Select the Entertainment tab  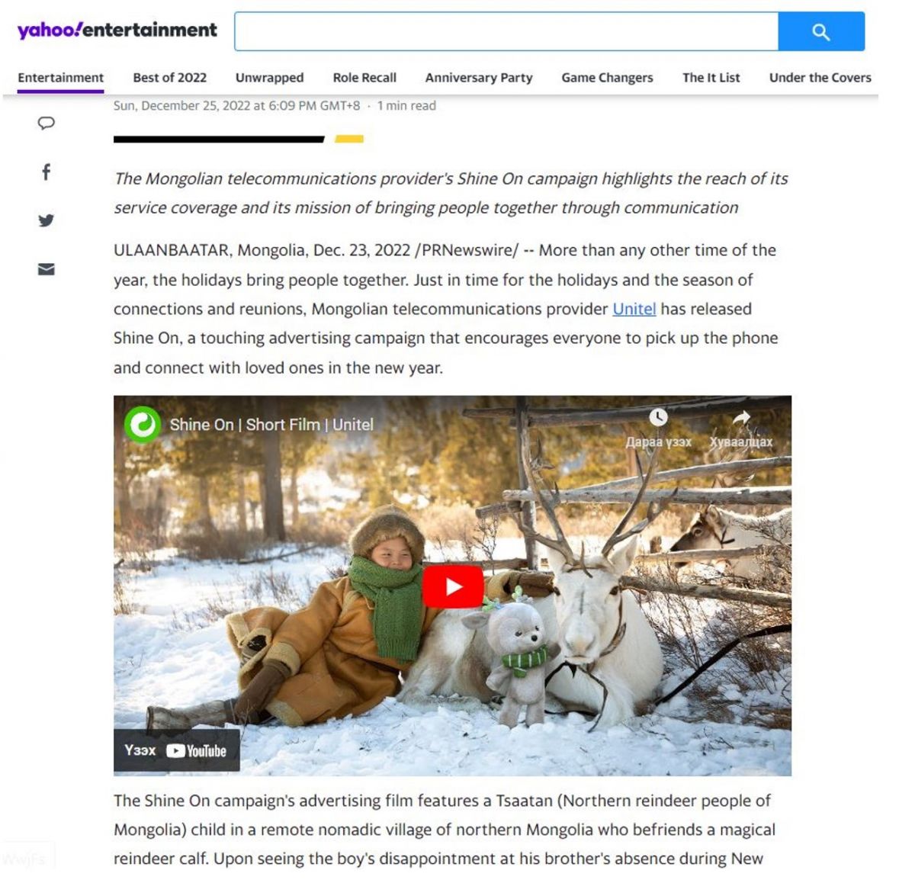[61, 77]
